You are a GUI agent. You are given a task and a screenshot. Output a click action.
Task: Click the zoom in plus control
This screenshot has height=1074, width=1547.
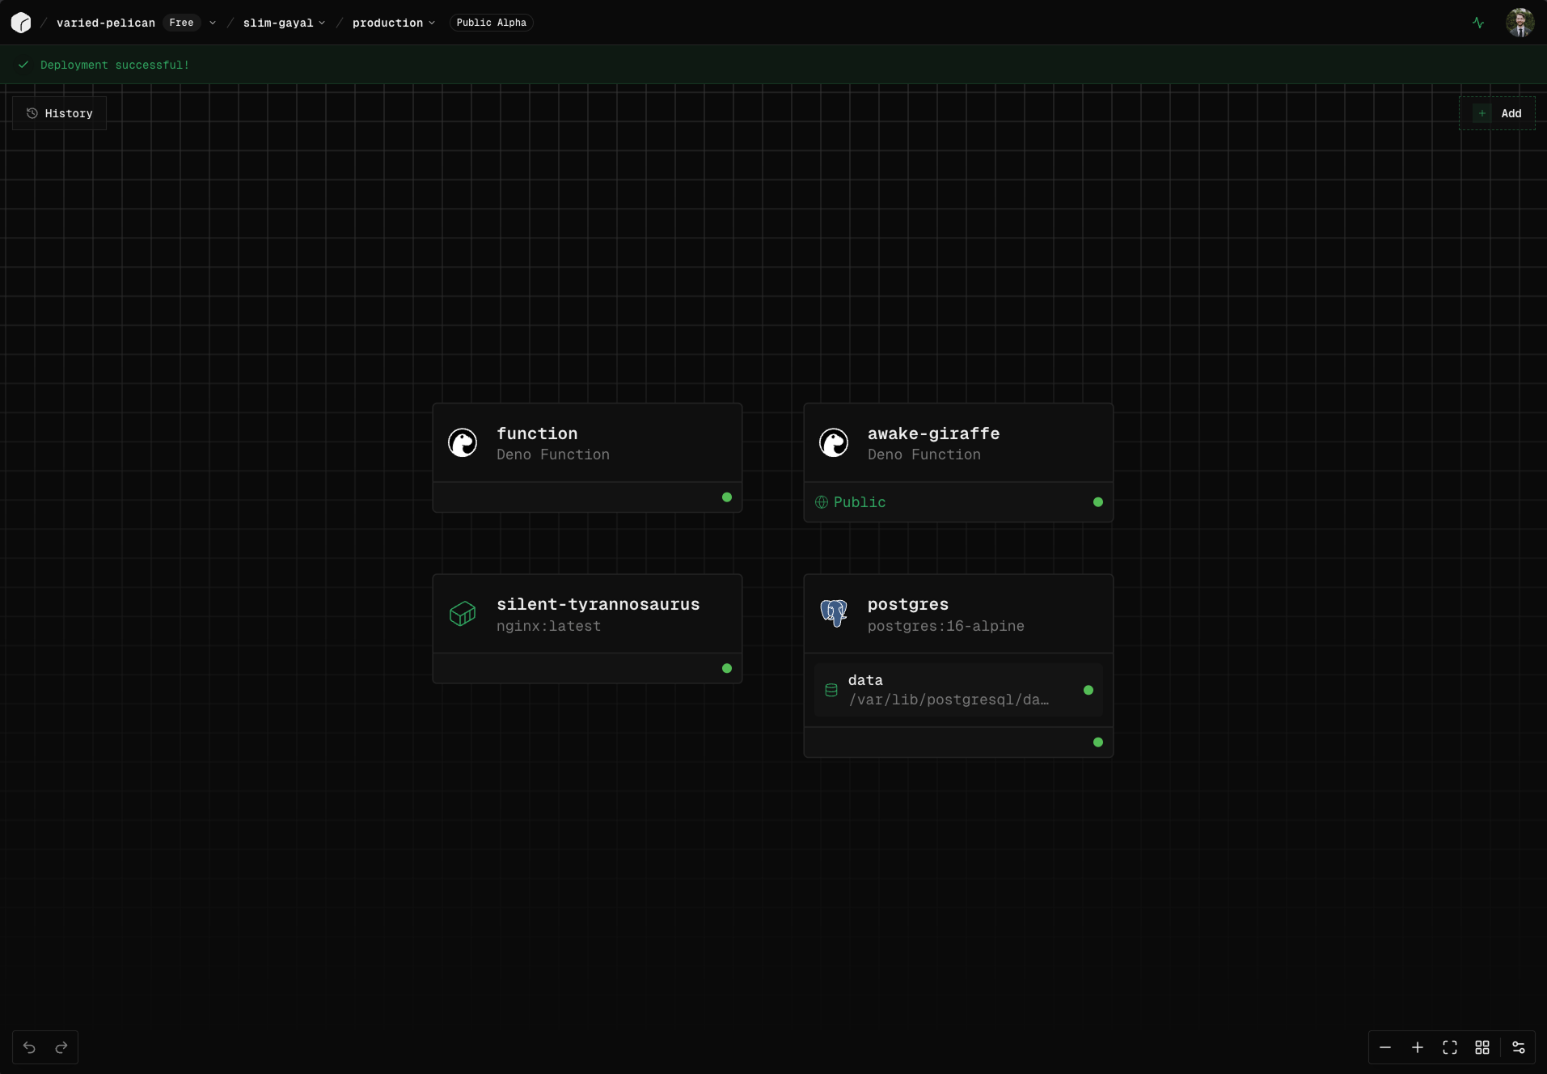(x=1417, y=1047)
